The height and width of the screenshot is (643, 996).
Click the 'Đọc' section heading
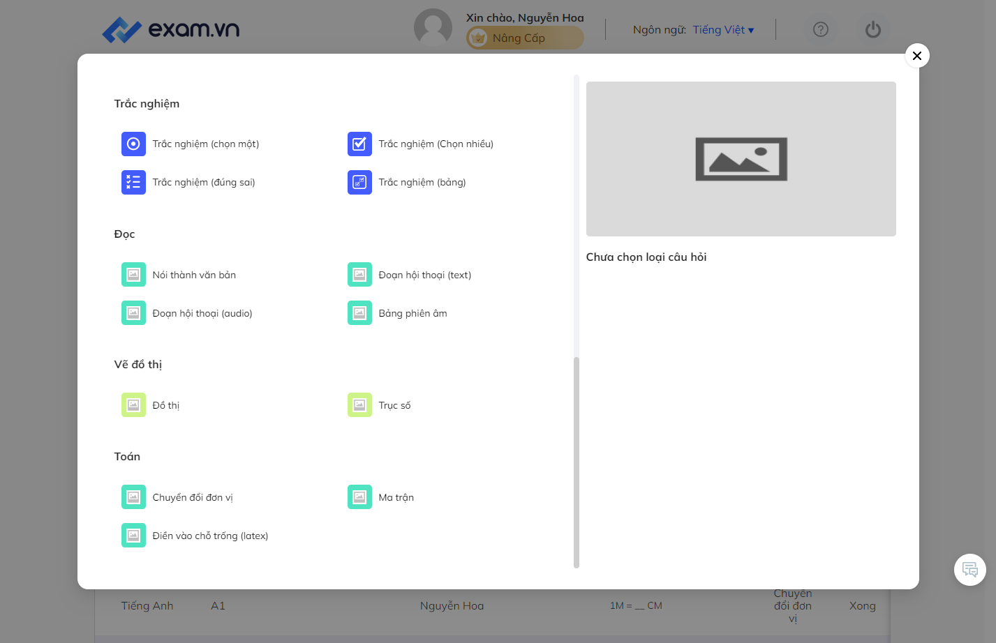[124, 234]
